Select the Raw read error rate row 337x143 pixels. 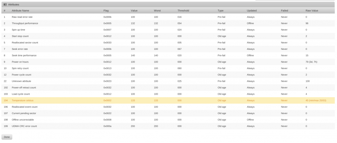tap(168, 17)
